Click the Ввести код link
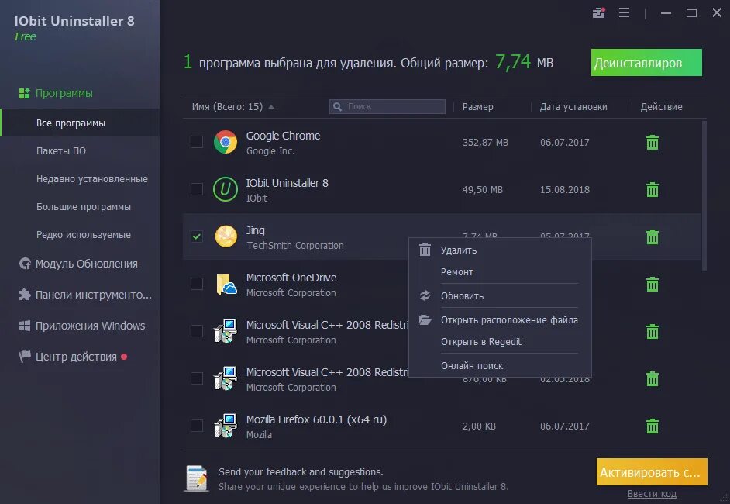 click(x=652, y=494)
